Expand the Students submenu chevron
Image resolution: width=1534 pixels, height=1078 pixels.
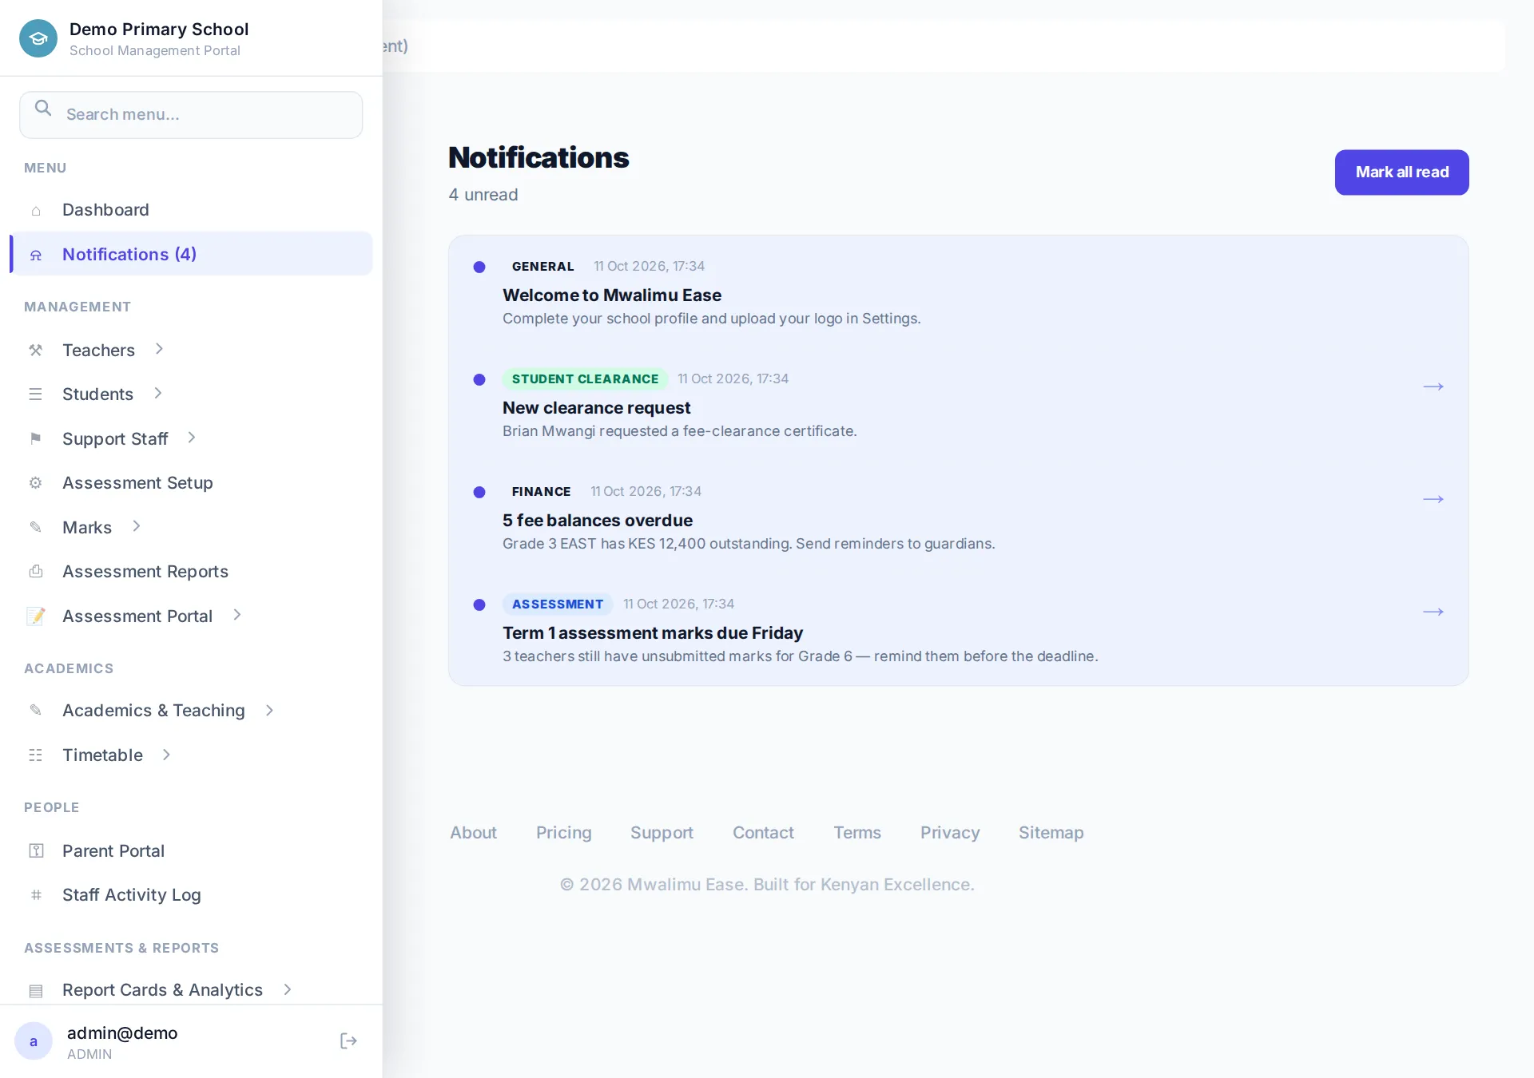[x=158, y=393]
